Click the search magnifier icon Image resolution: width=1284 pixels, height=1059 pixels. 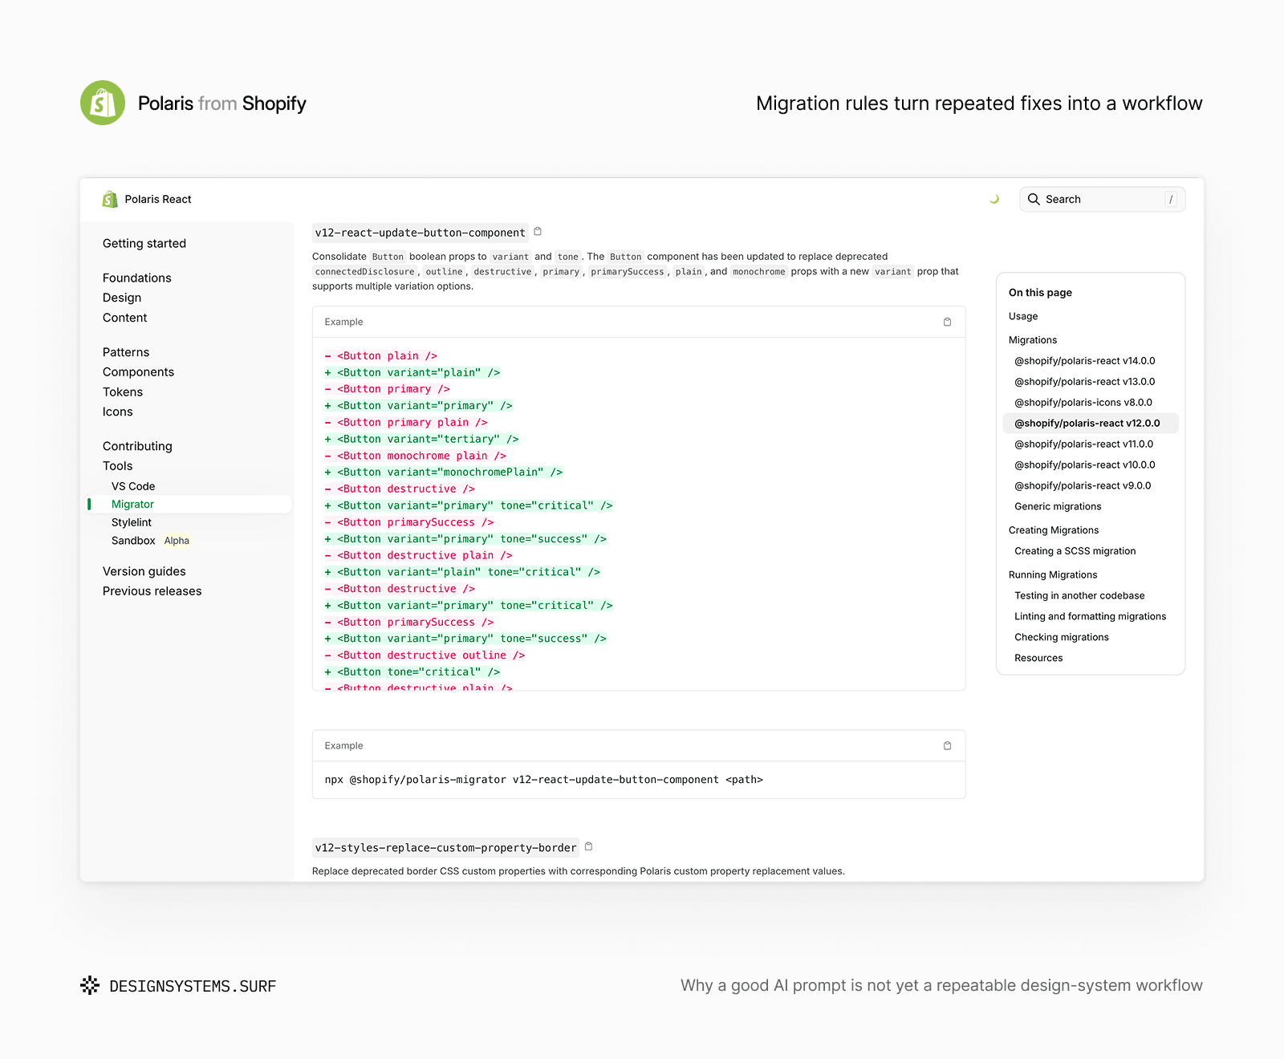(x=1034, y=199)
